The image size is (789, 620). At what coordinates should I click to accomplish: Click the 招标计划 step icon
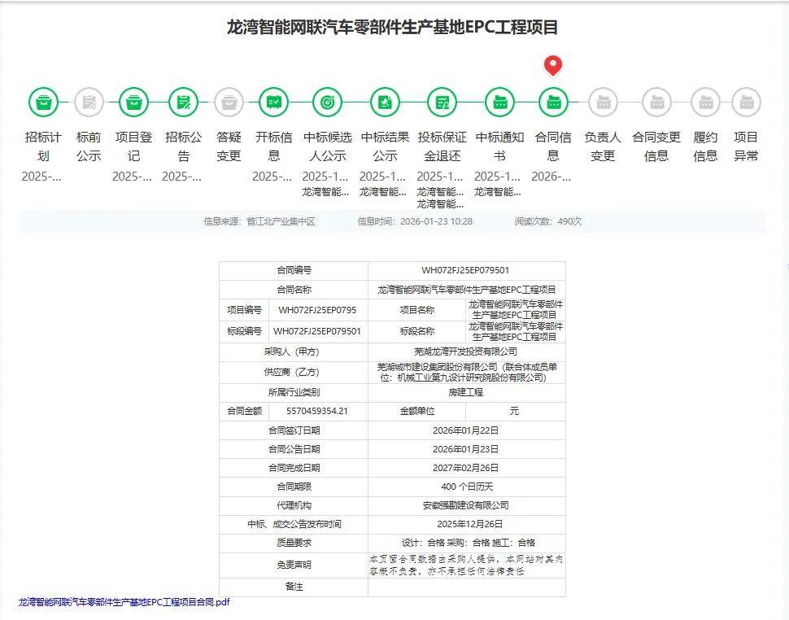(43, 103)
